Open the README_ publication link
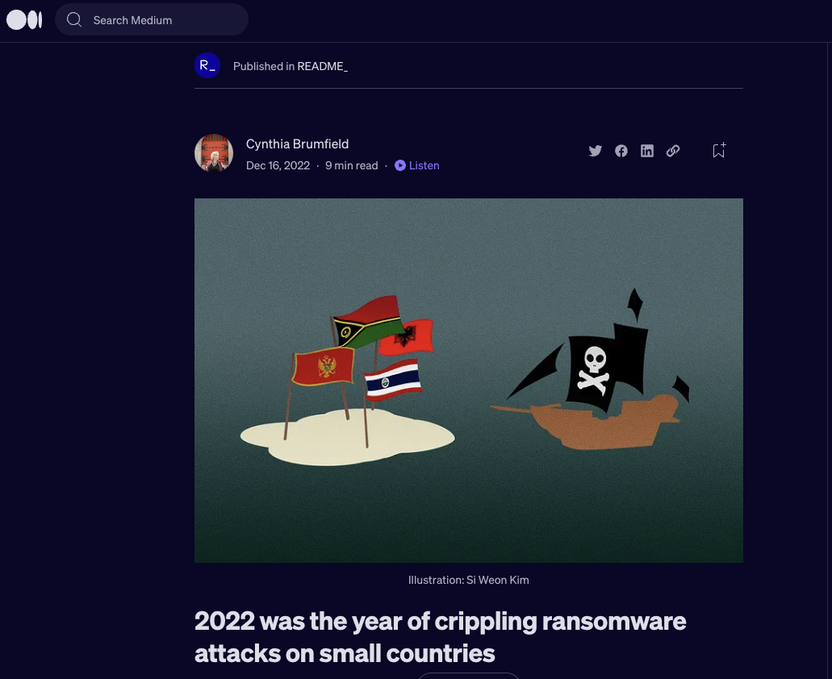Image resolution: width=832 pixels, height=679 pixels. pyautogui.click(x=321, y=66)
